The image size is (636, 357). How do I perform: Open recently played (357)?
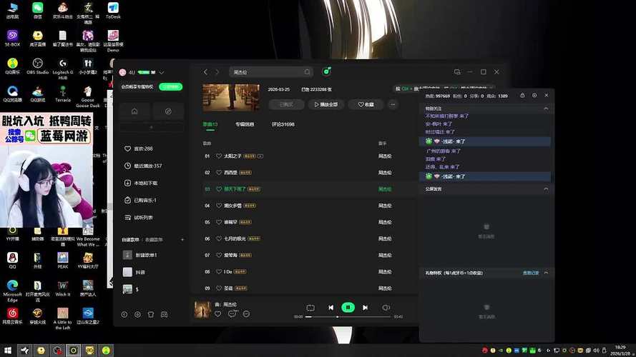(x=143, y=166)
